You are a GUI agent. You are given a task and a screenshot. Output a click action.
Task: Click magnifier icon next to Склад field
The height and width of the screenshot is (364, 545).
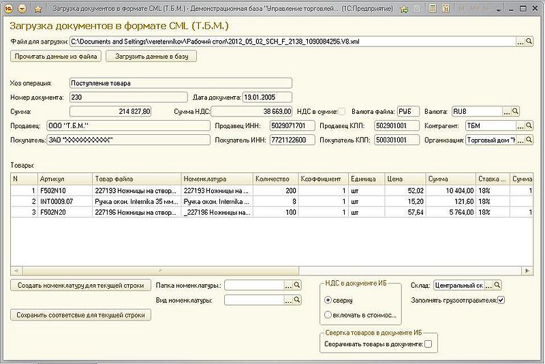pos(497,285)
